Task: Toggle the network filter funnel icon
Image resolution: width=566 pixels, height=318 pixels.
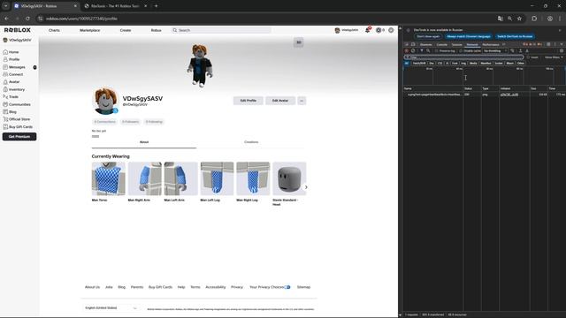Action: [x=422, y=51]
